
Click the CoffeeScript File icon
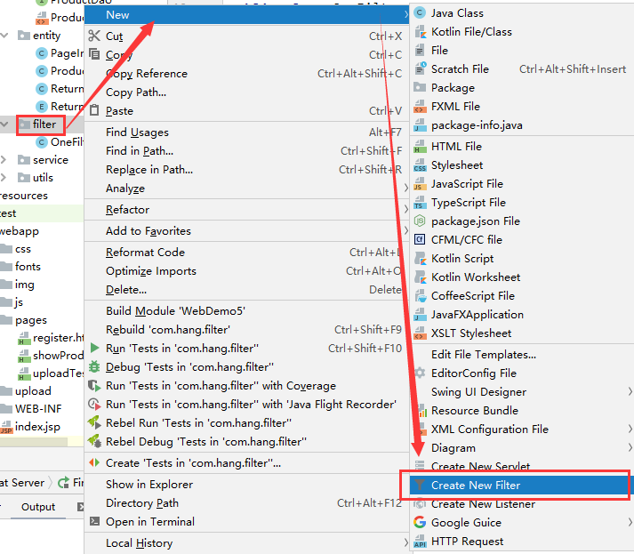point(421,295)
